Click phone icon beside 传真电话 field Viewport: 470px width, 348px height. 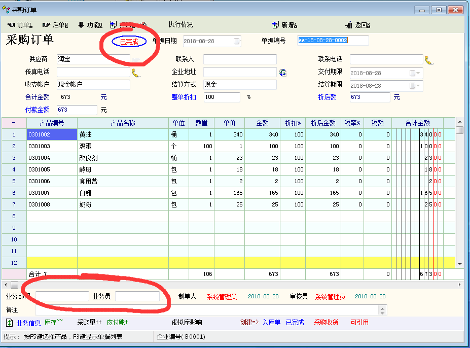click(136, 72)
